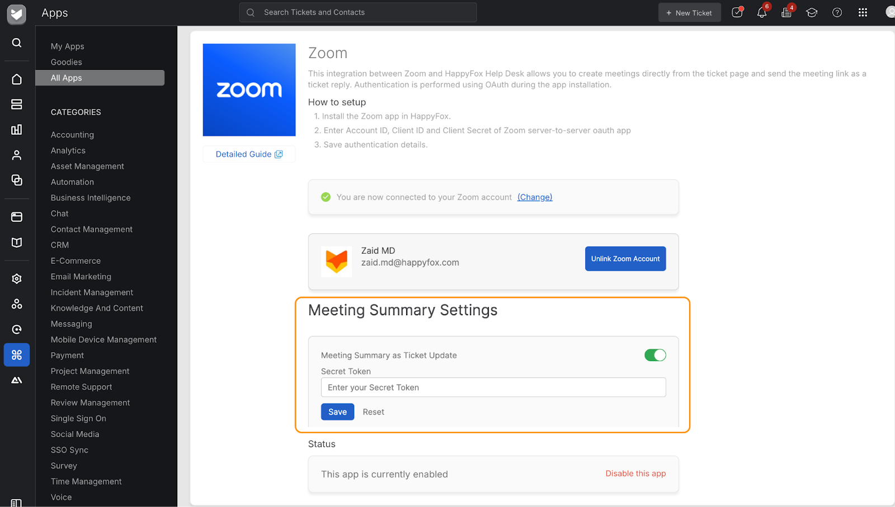Image resolution: width=895 pixels, height=507 pixels.
Task: Select the Single Sign On category
Action: [x=78, y=418]
